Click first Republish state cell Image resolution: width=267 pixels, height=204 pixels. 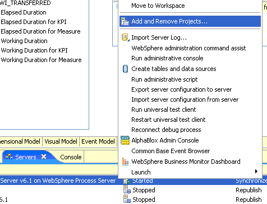(x=248, y=190)
